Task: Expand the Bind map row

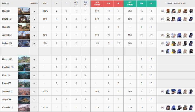Action: (34, 11)
